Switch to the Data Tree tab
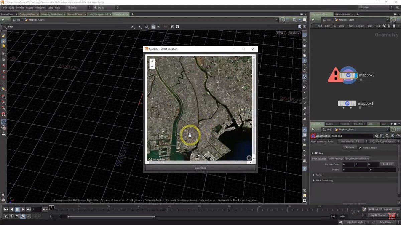This screenshot has height=225, width=401. click(x=359, y=124)
